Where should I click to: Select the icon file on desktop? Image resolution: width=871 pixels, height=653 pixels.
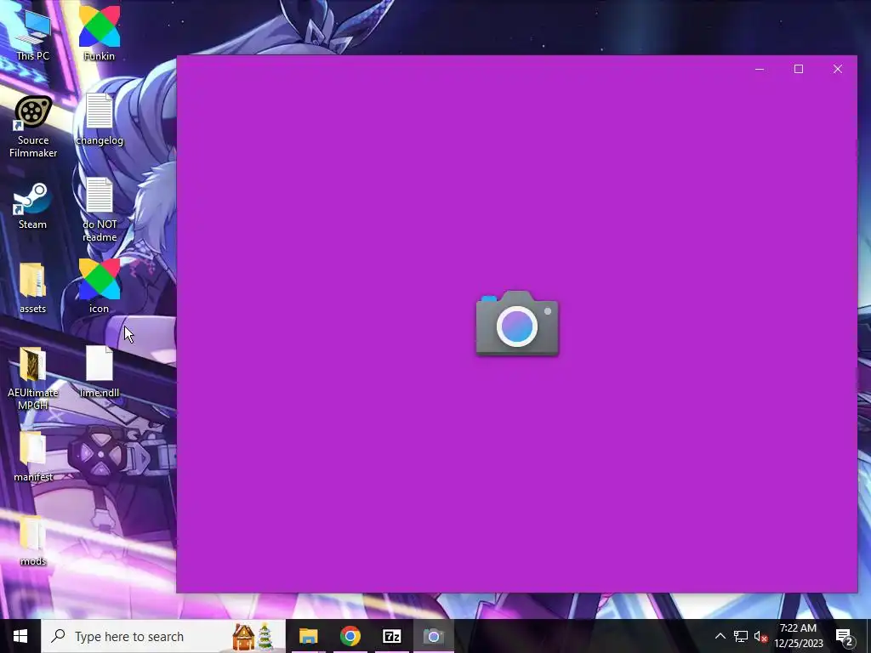click(100, 287)
